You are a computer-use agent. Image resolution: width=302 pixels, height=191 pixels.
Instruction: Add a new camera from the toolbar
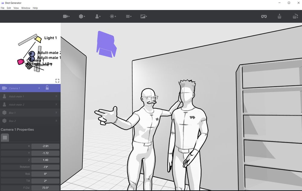point(66,16)
